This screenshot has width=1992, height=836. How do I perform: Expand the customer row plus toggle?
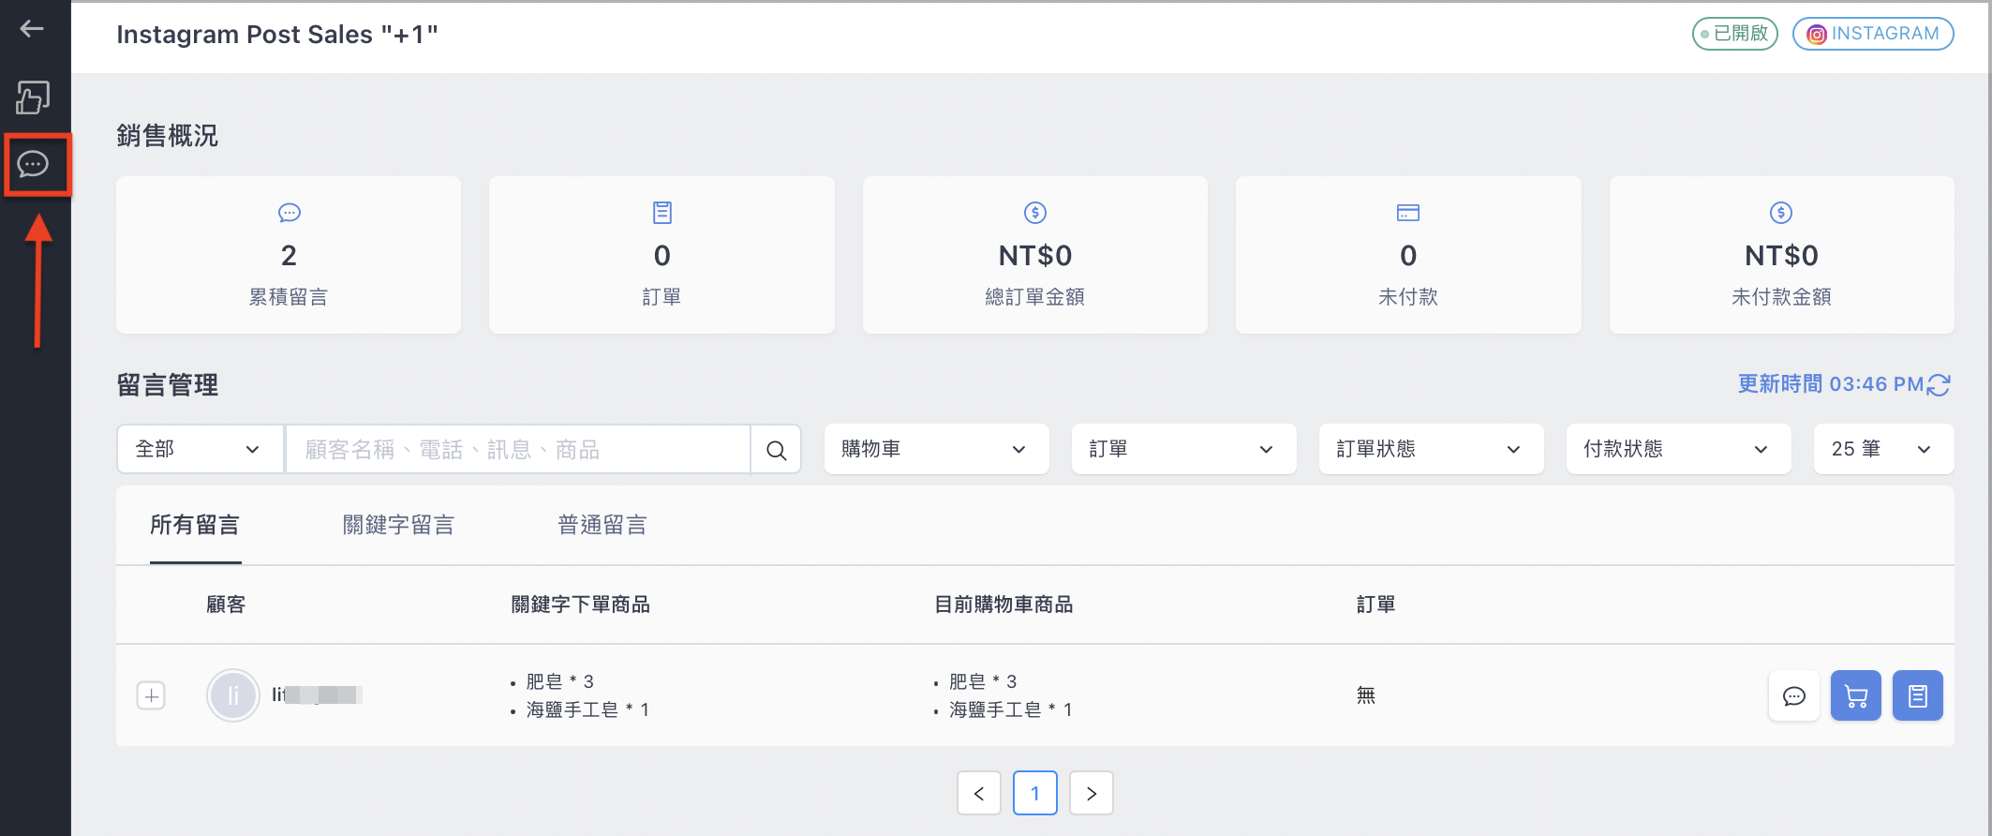pos(151,695)
